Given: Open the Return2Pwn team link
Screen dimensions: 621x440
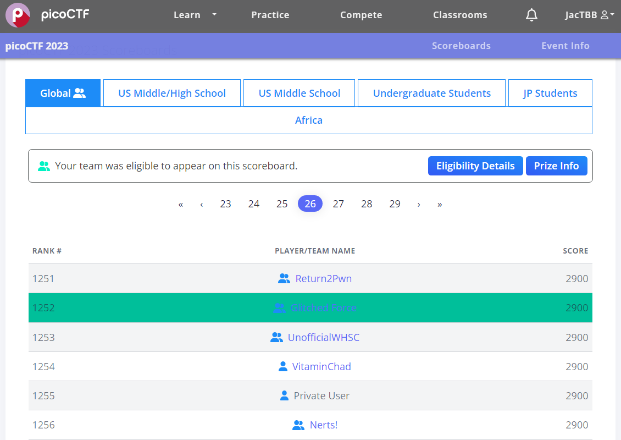Looking at the screenshot, I should coord(323,279).
